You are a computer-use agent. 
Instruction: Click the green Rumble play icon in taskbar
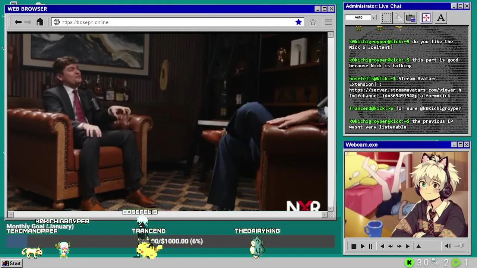point(456,263)
